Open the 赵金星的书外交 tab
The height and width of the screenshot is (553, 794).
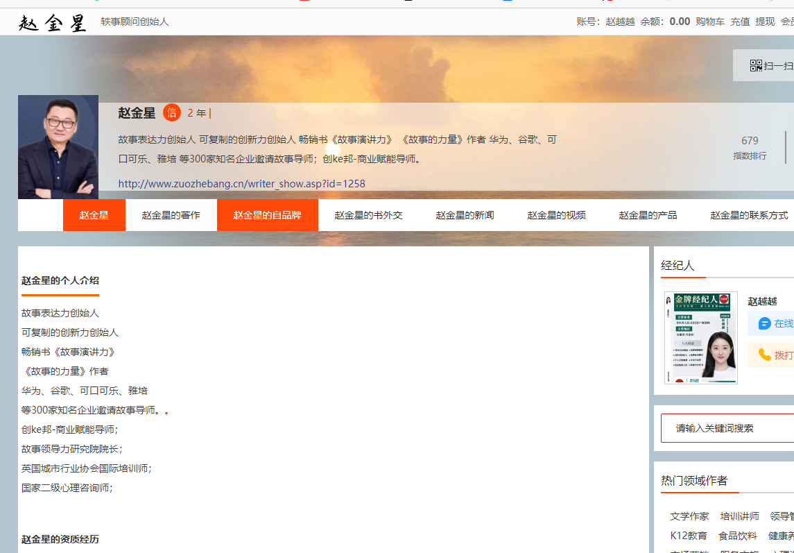368,215
